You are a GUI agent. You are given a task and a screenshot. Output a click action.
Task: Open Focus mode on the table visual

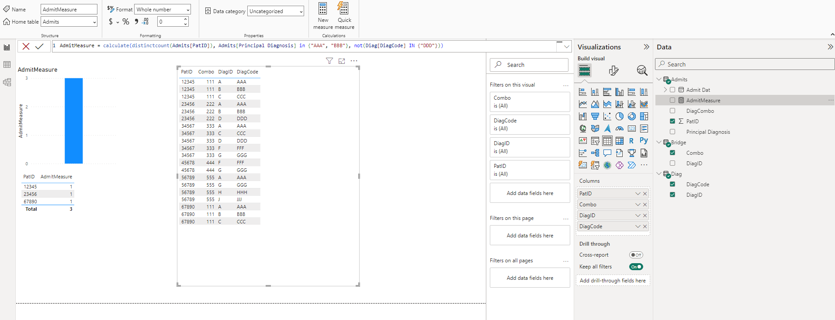tap(342, 61)
